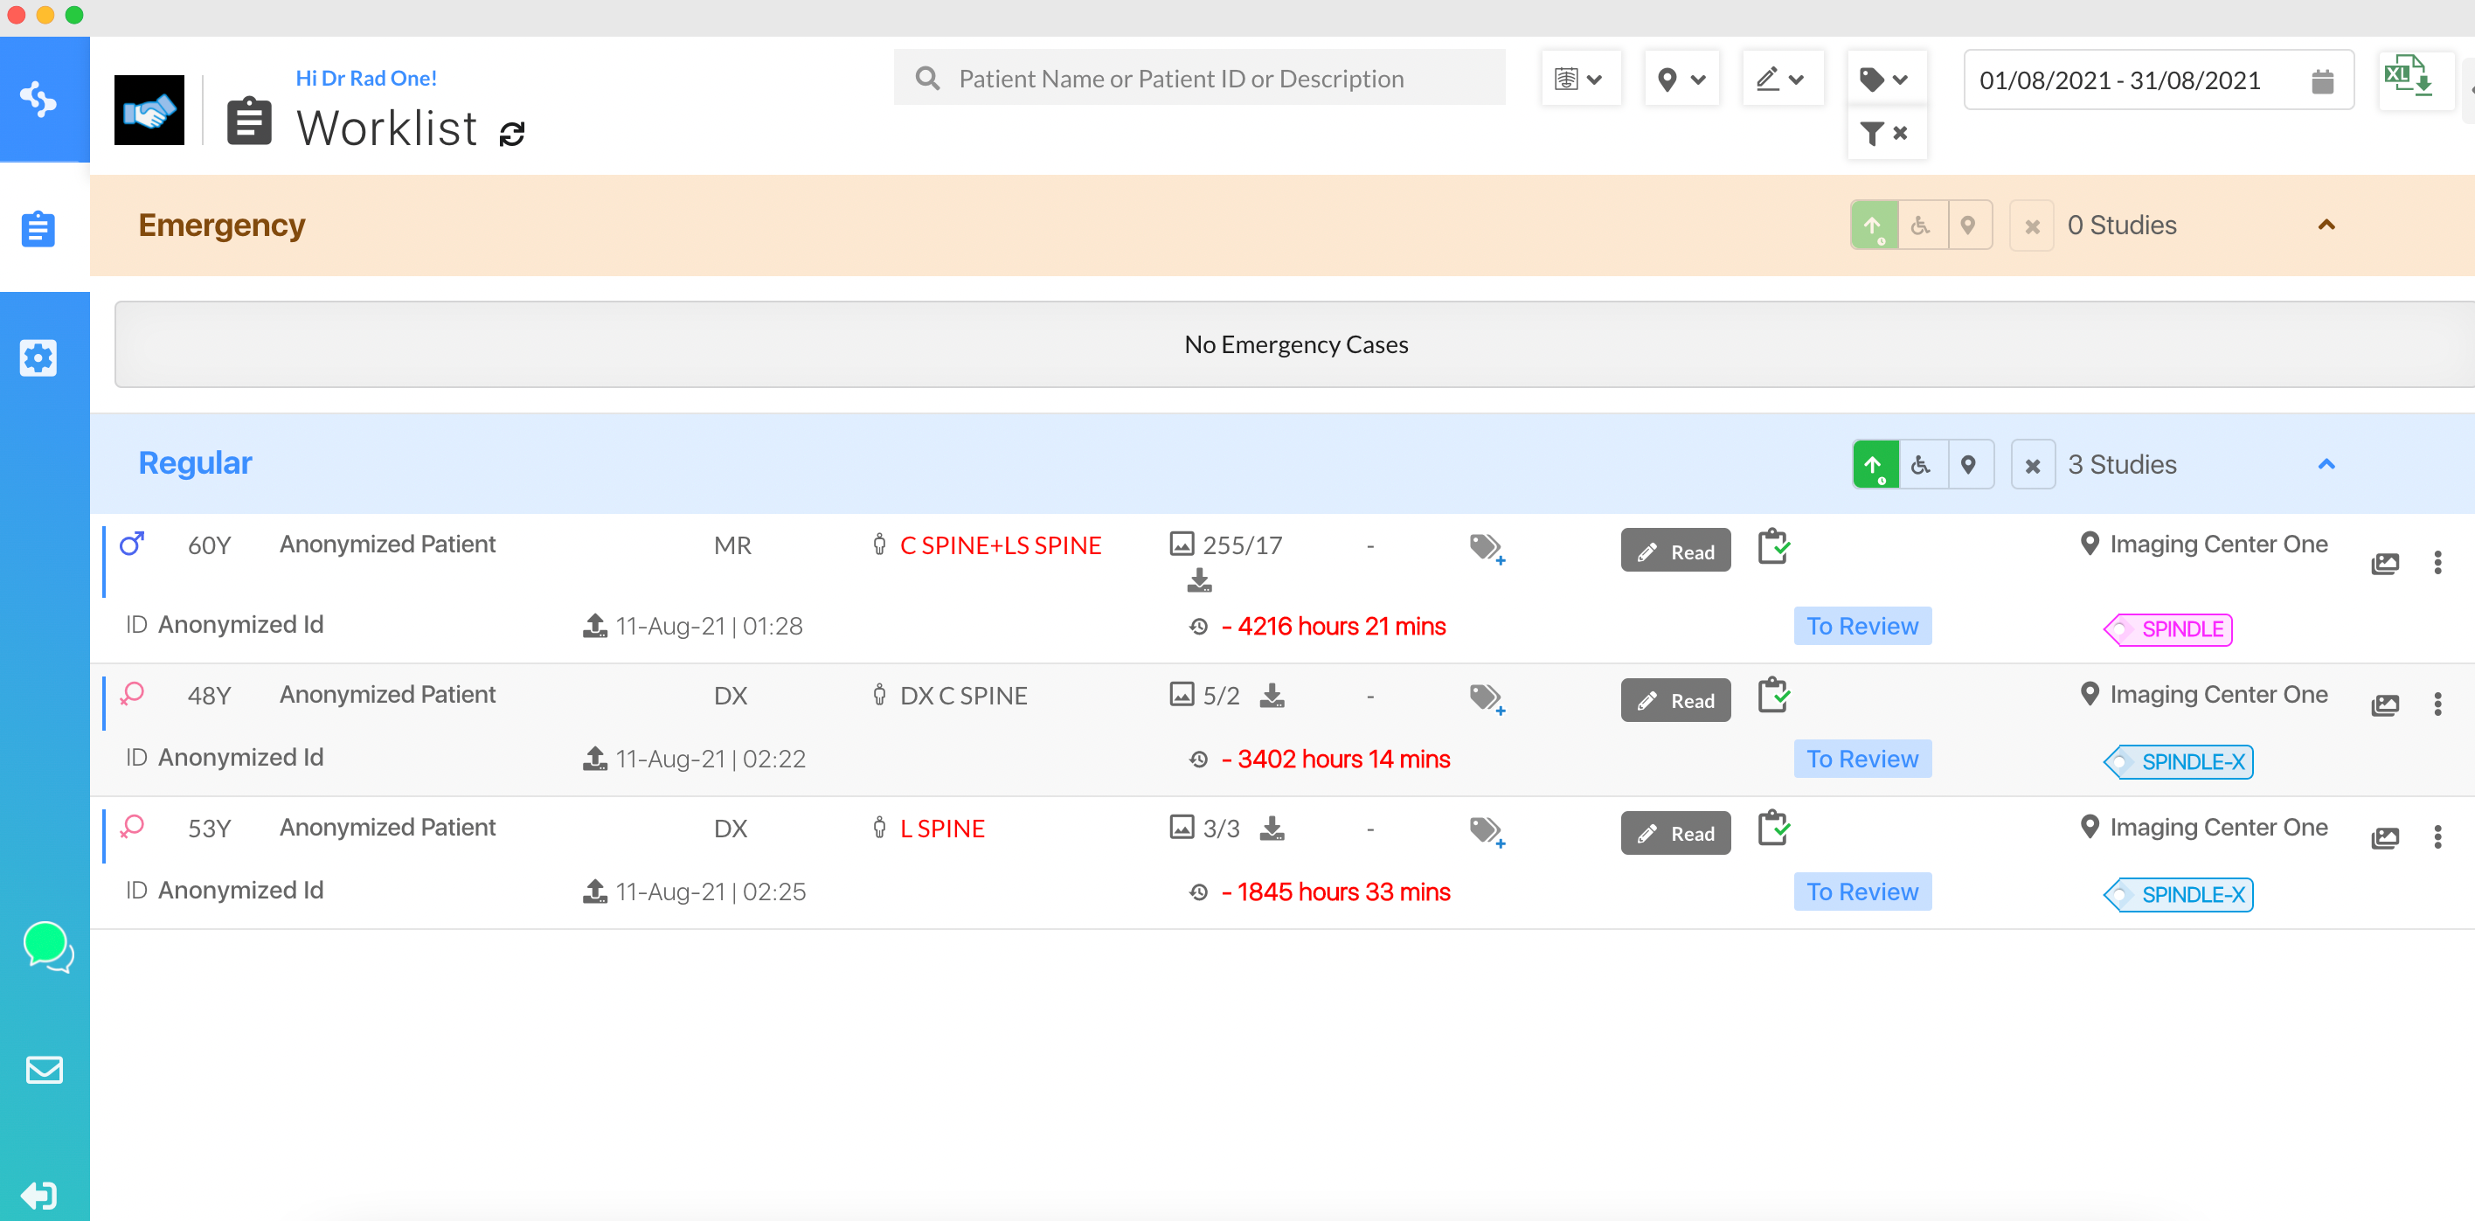Open the worklist clipboard icon in sidebar
Screen dimensions: 2475x1221
38,230
